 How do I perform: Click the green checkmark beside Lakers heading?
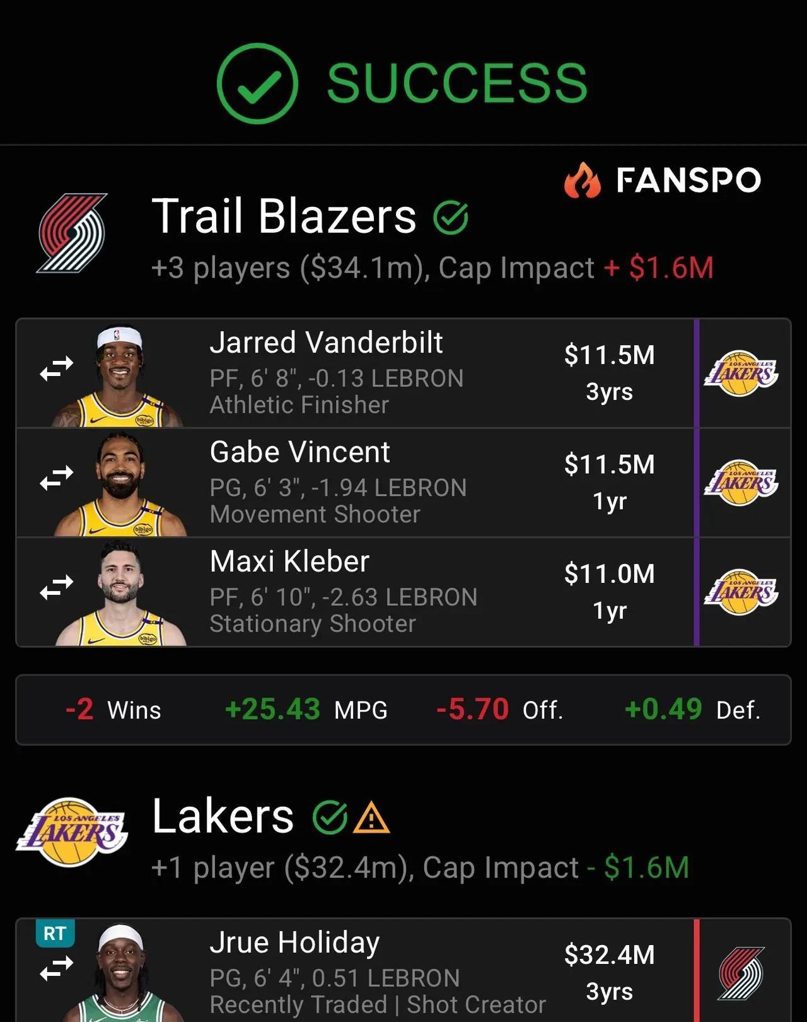[330, 818]
